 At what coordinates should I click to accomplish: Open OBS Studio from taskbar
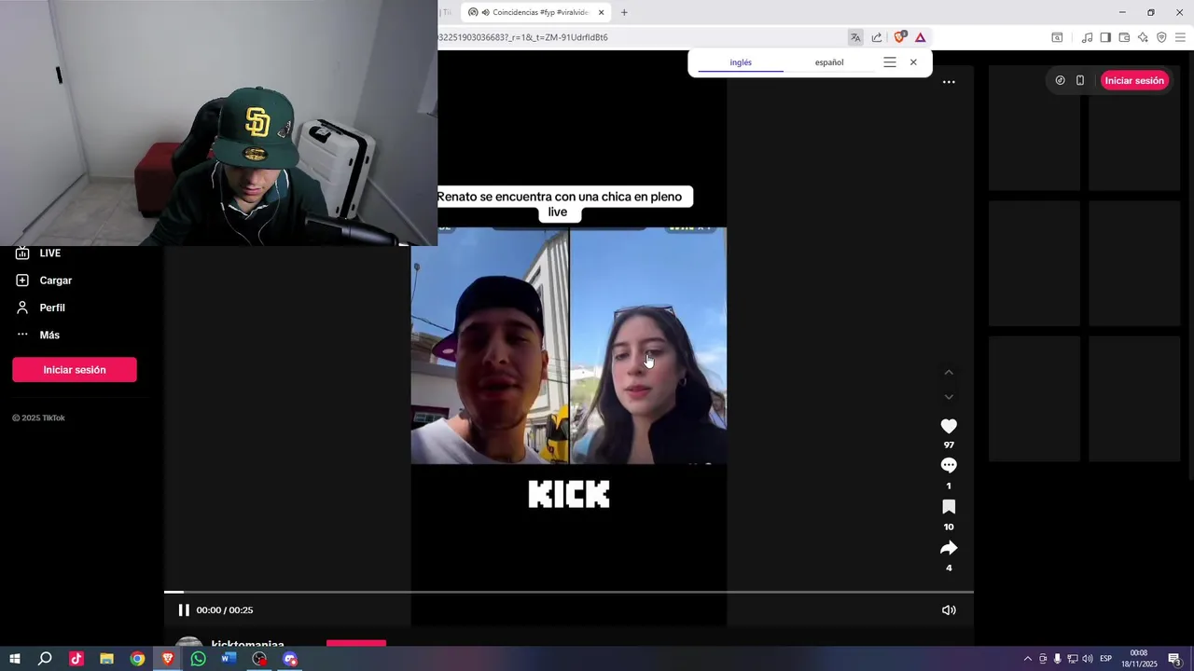(x=259, y=659)
